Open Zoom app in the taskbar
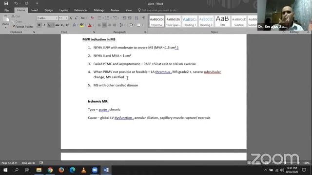The height and width of the screenshot is (175, 312). [95, 170]
